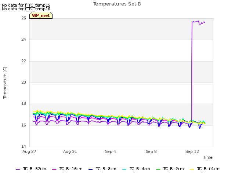Toggle the TC_B +4cm legend entry
The image size is (235, 176).
(205, 169)
